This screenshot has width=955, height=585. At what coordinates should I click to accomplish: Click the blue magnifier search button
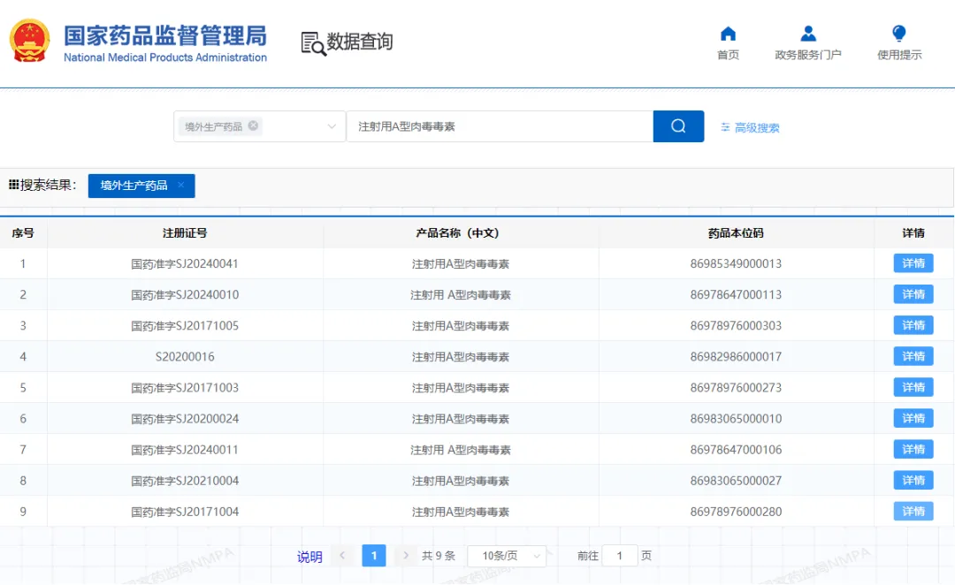tap(677, 126)
